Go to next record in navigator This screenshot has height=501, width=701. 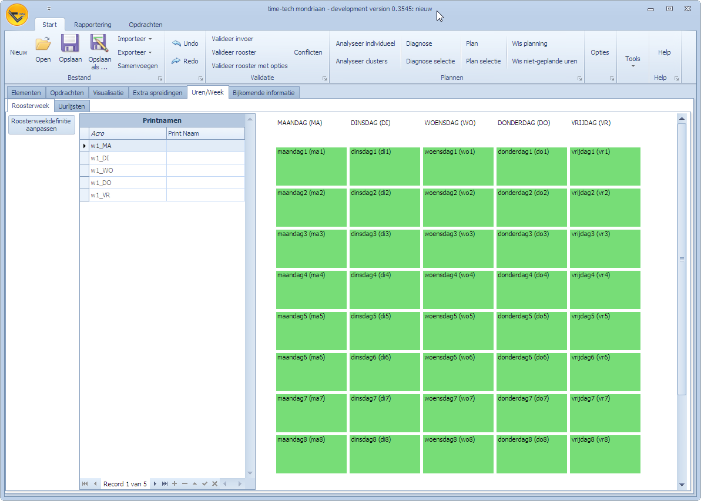(155, 483)
